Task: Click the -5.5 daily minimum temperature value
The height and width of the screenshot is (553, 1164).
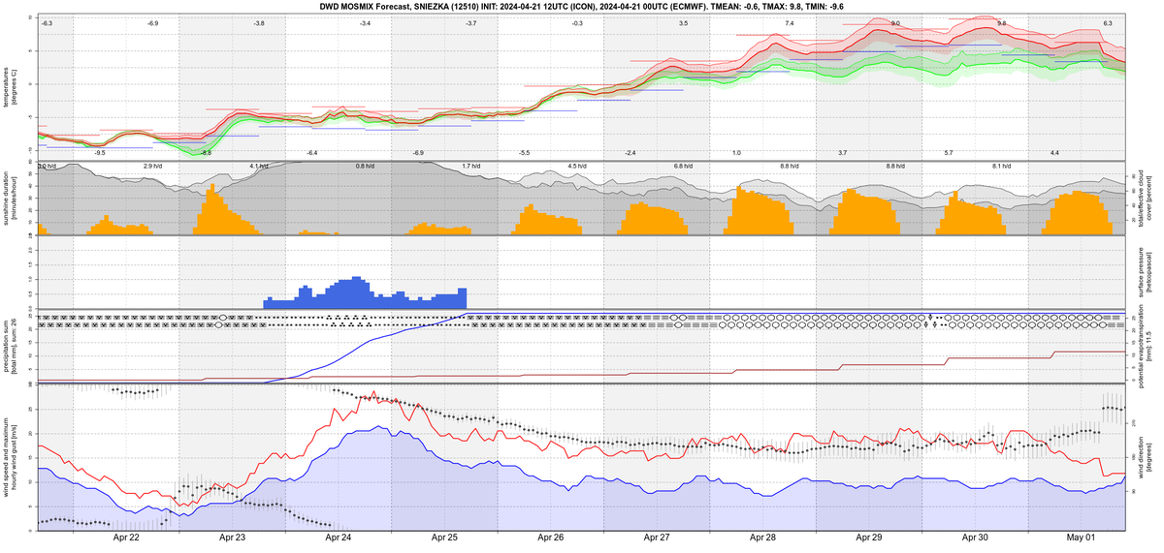Action: (x=525, y=153)
